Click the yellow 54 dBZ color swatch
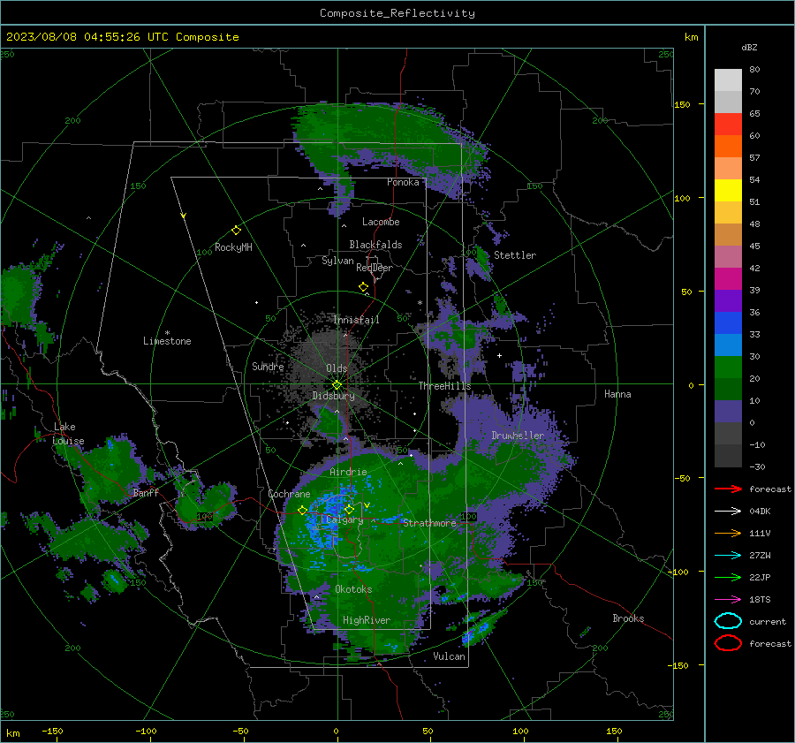The image size is (795, 743). click(x=728, y=191)
